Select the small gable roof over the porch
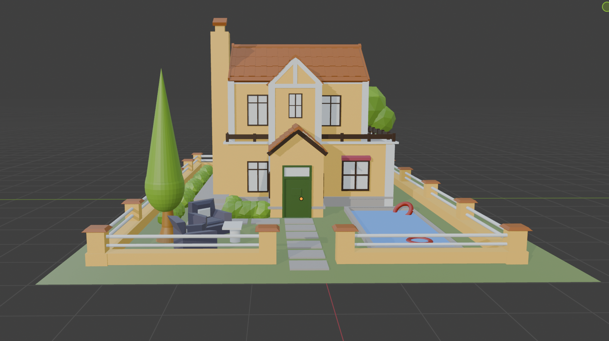The height and width of the screenshot is (341, 609). (x=297, y=139)
